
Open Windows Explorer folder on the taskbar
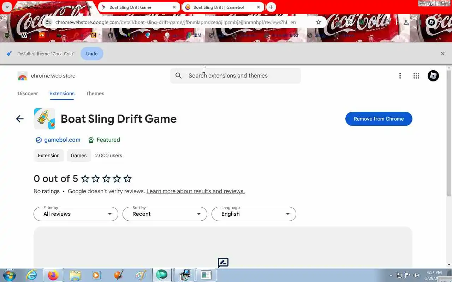click(75, 275)
